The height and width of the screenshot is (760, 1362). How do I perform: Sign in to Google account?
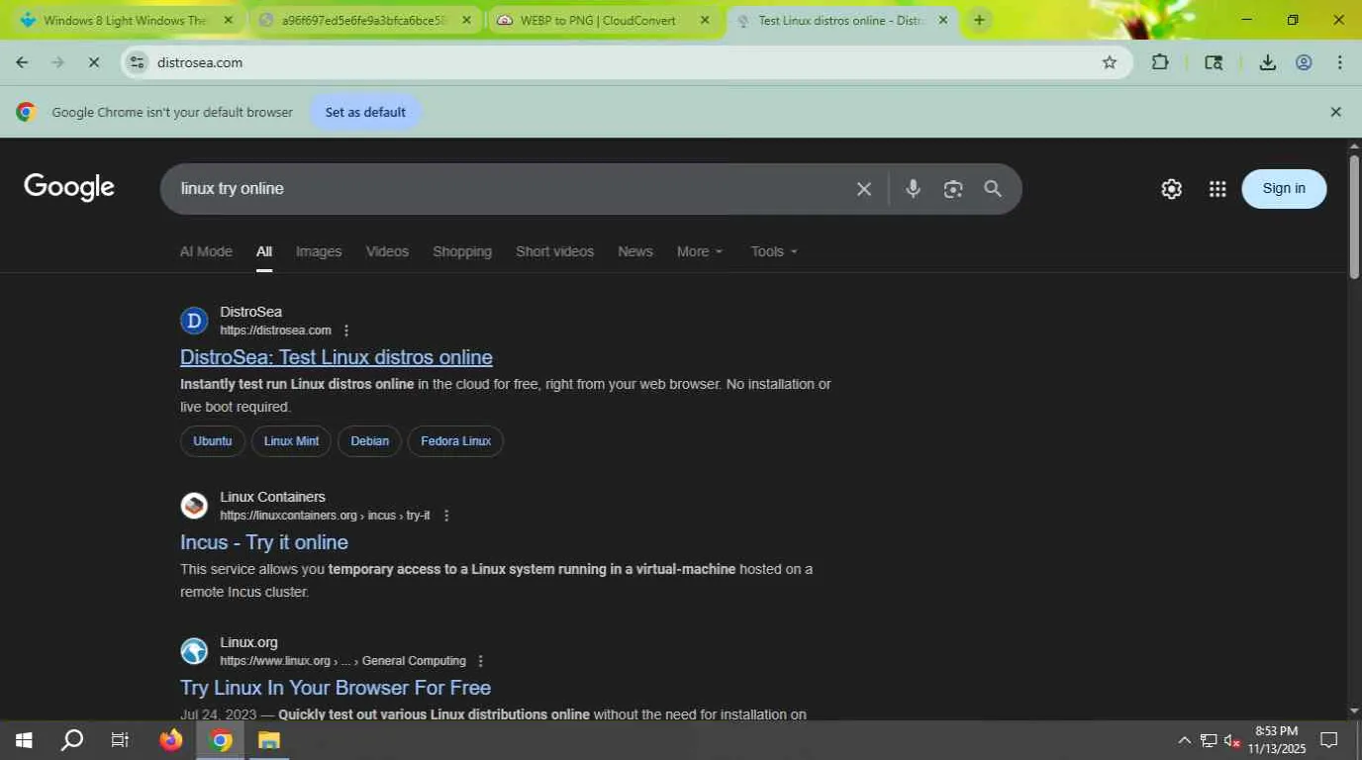click(x=1284, y=189)
